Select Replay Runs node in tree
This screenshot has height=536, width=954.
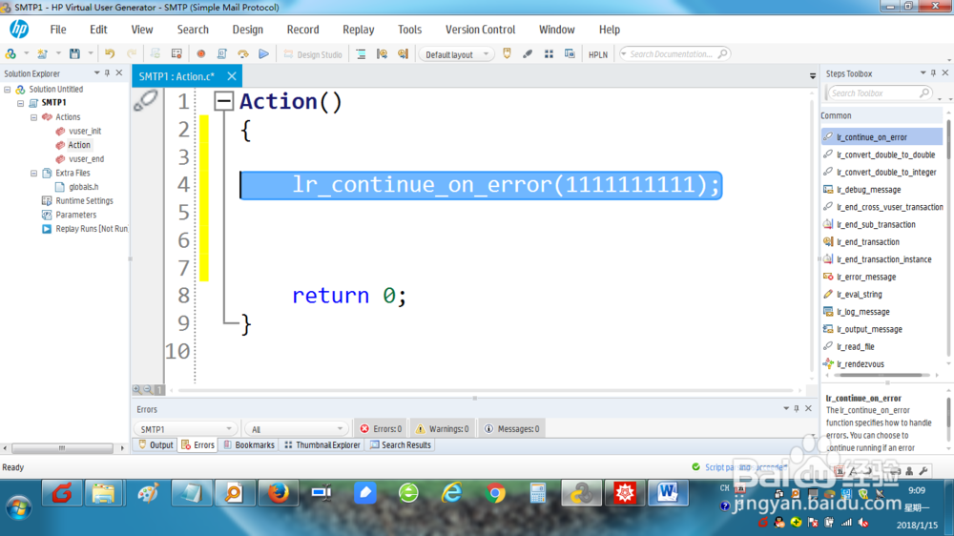point(92,229)
